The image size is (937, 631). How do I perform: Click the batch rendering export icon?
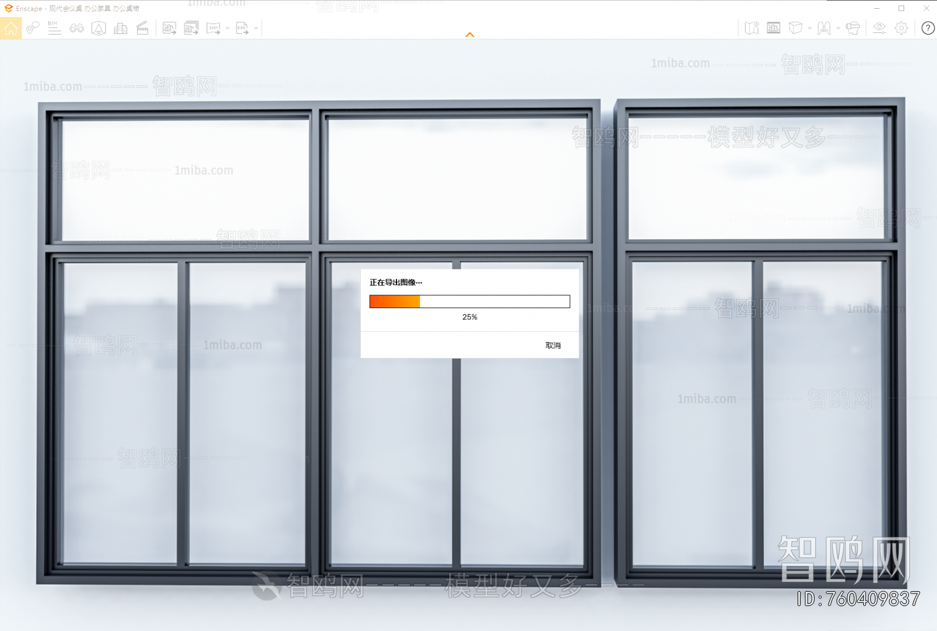[191, 28]
